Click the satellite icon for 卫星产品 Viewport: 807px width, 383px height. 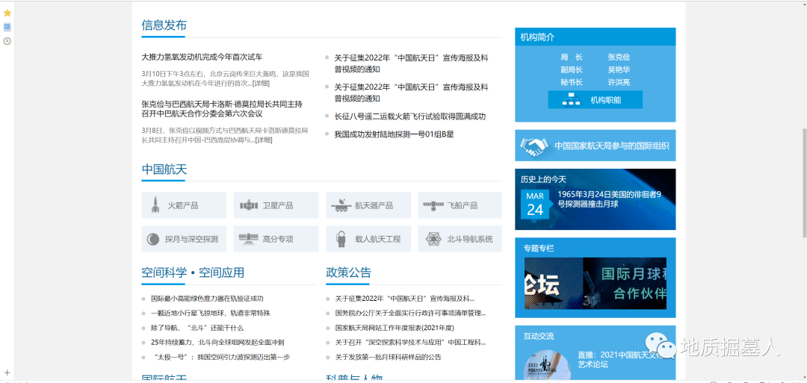coord(249,205)
